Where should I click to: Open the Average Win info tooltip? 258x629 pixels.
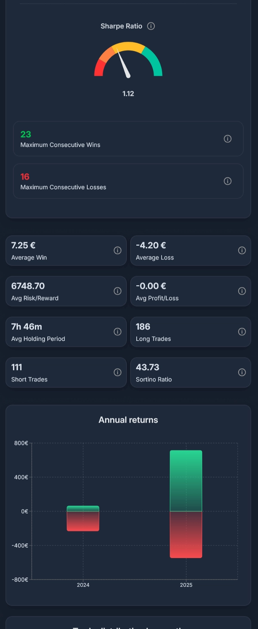[117, 250]
